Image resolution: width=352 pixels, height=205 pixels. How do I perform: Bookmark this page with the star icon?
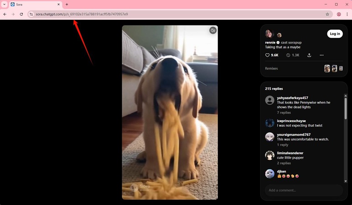coord(327,14)
